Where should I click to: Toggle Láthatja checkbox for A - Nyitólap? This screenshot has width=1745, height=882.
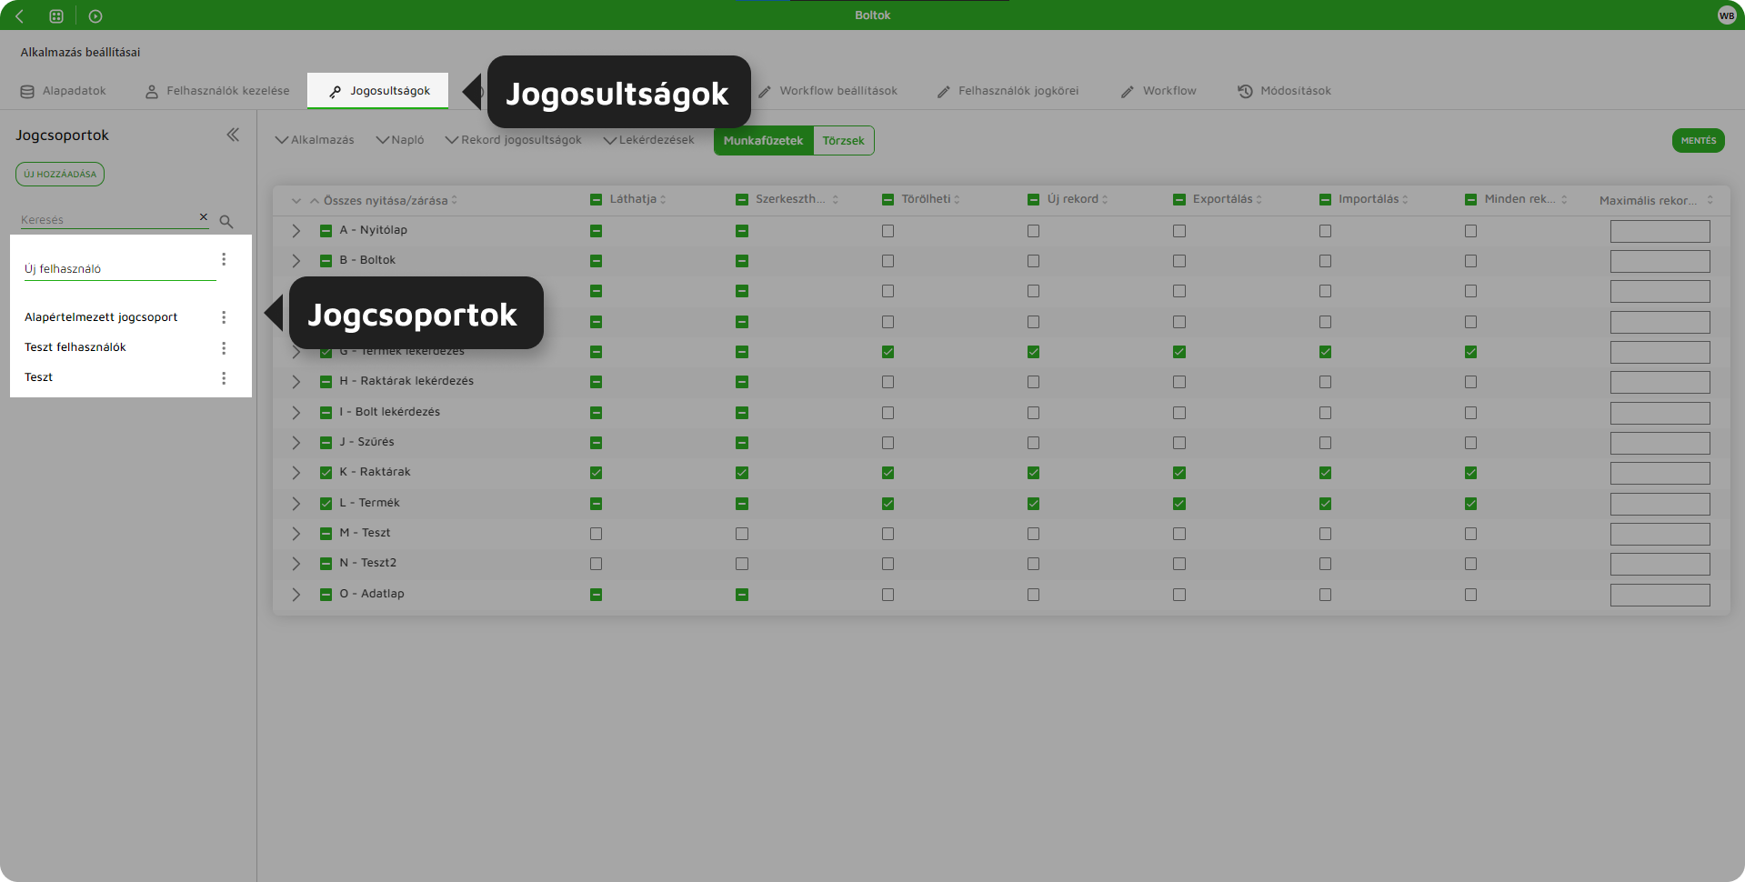[x=597, y=231]
